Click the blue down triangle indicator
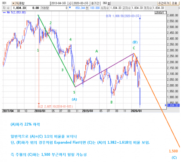This screenshot has height=162, width=181. tap(70, 8)
